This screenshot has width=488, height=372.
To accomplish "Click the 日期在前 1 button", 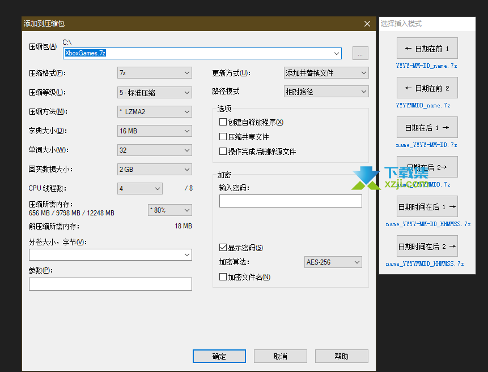I will coord(427,48).
